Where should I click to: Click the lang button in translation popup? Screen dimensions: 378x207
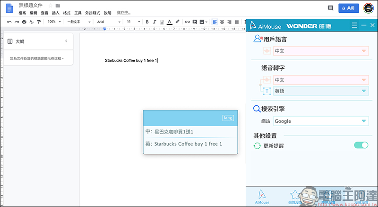(x=228, y=118)
